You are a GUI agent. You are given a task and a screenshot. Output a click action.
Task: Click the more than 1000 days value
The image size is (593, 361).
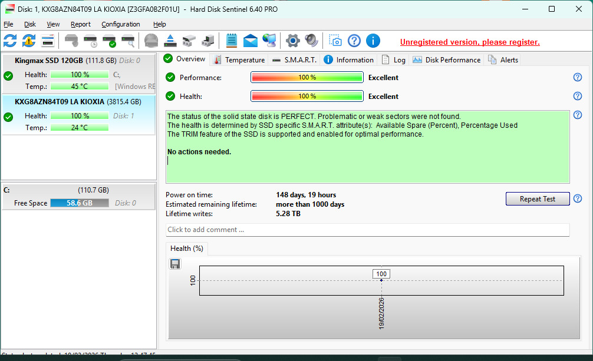click(x=310, y=204)
